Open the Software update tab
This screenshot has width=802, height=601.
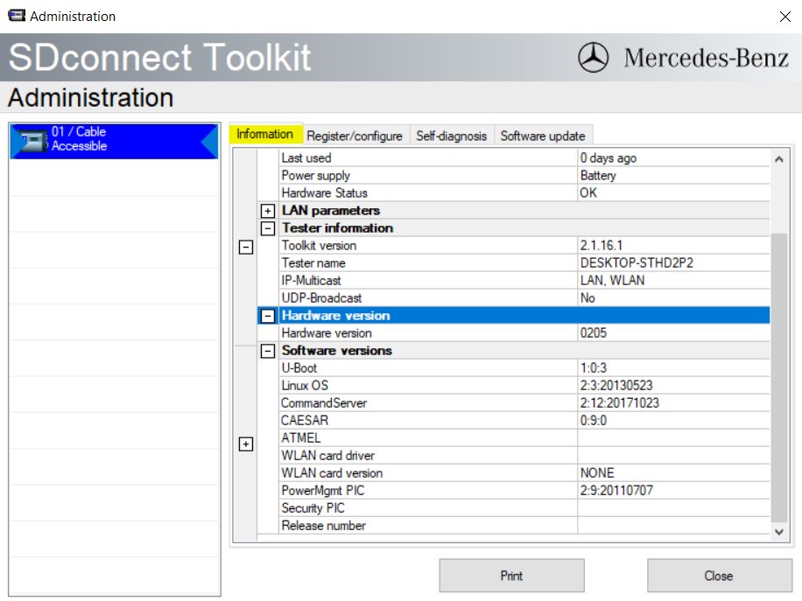pyautogui.click(x=543, y=136)
